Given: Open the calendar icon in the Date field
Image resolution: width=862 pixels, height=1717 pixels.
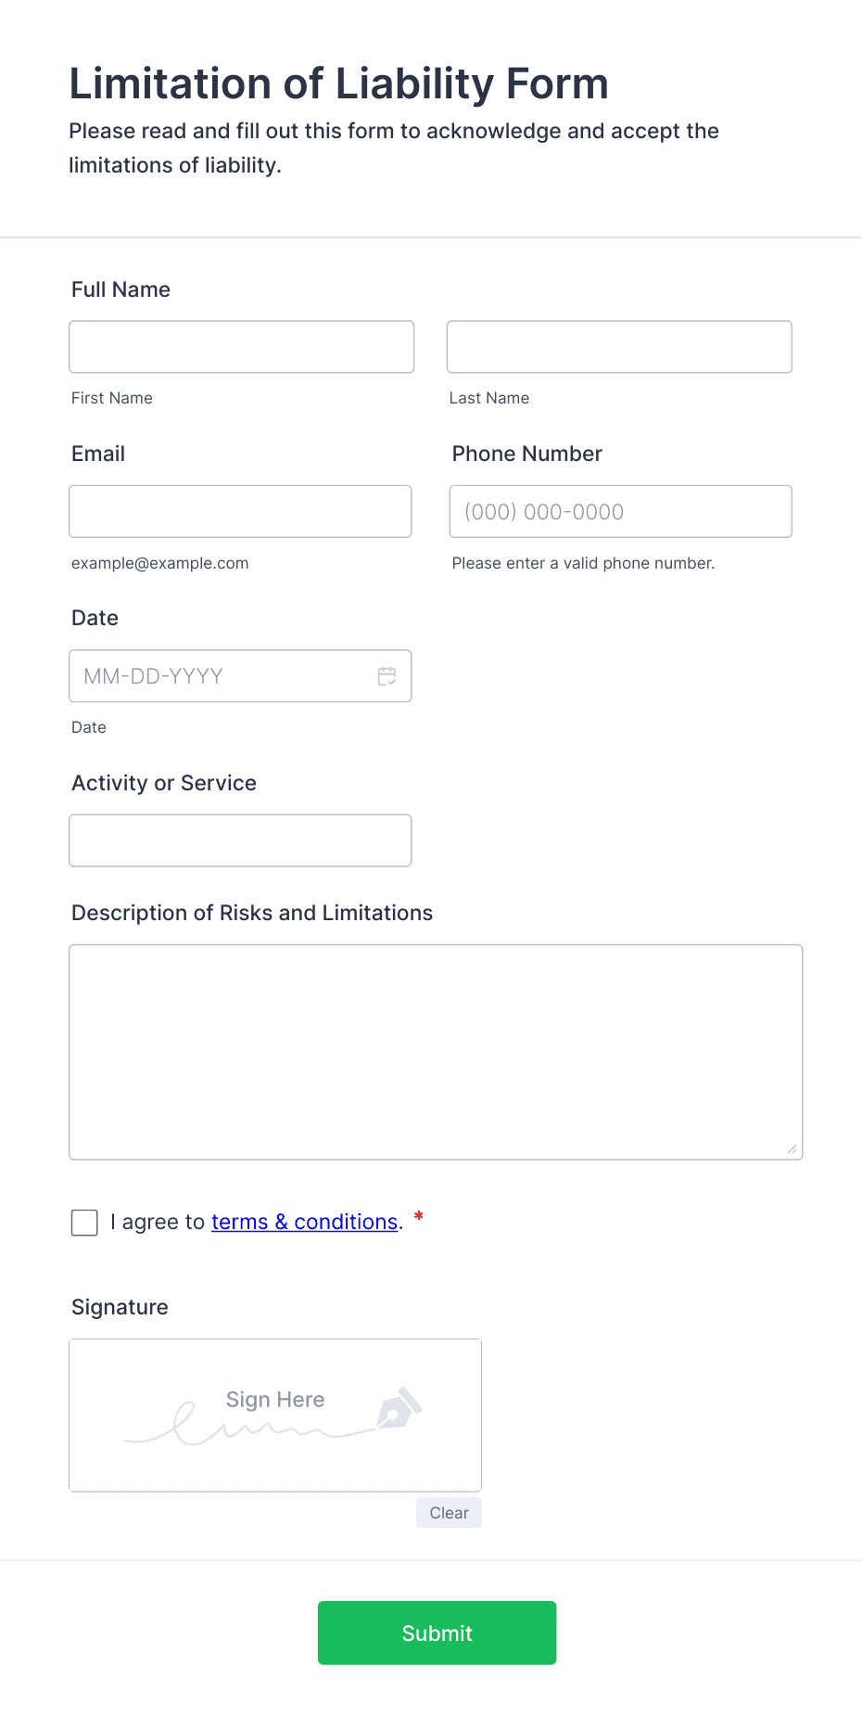Looking at the screenshot, I should pyautogui.click(x=387, y=676).
